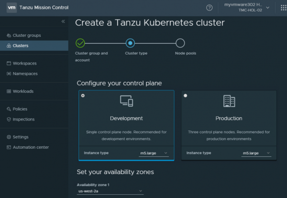Select the Production control plane radio button
The height and width of the screenshot is (198, 287).
pos(186,96)
